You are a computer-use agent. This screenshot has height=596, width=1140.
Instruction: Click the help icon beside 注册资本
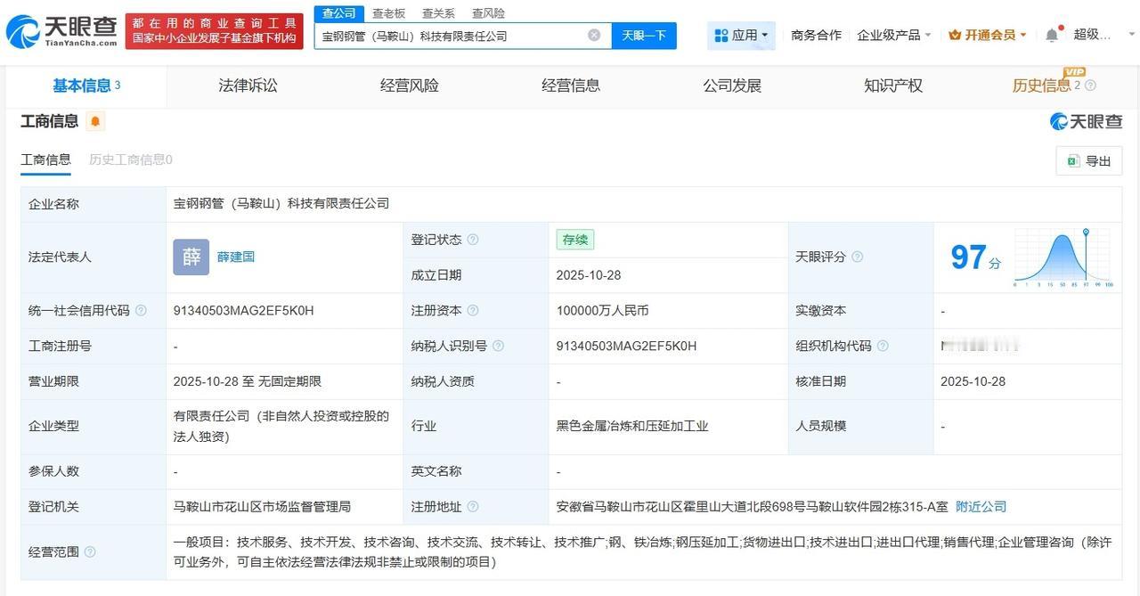coord(473,311)
